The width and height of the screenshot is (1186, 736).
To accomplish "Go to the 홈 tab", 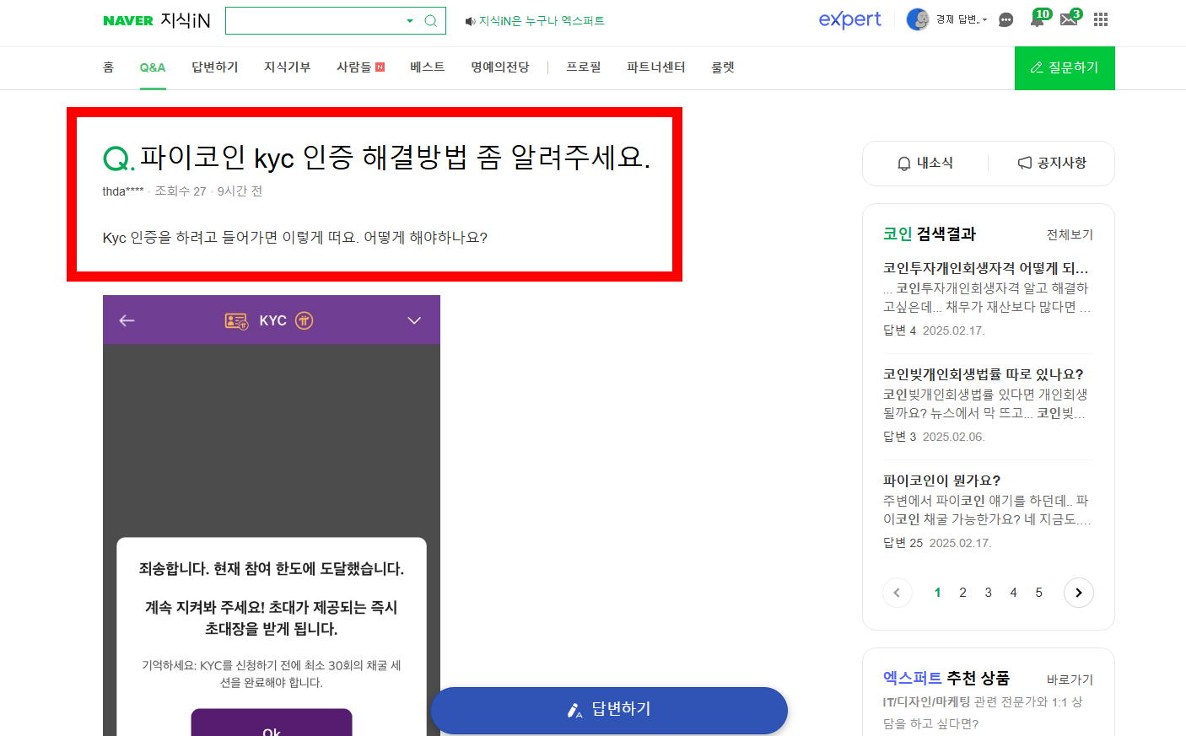I will pyautogui.click(x=108, y=67).
